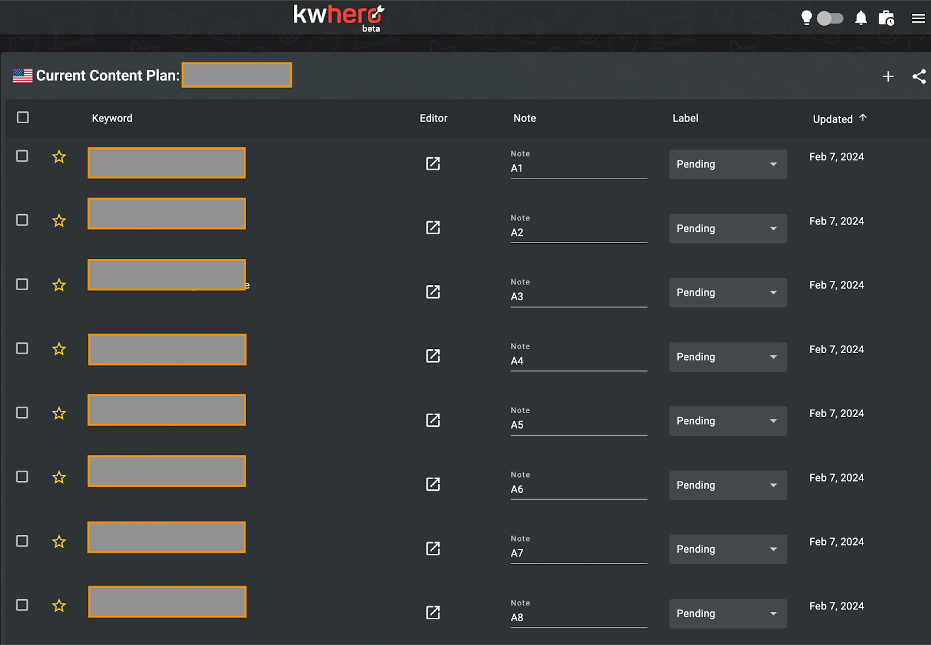The width and height of the screenshot is (931, 645).
Task: Click the Editor column header
Action: [x=433, y=118]
